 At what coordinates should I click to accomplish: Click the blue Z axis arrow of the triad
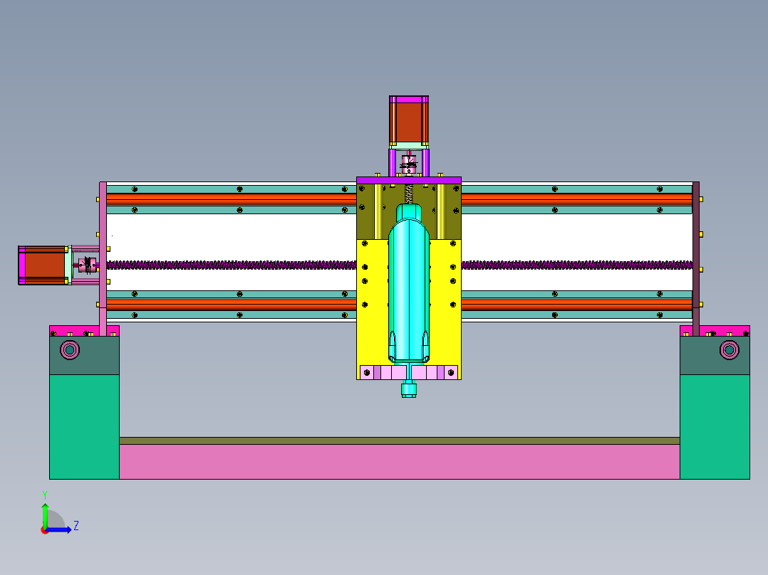[x=60, y=530]
